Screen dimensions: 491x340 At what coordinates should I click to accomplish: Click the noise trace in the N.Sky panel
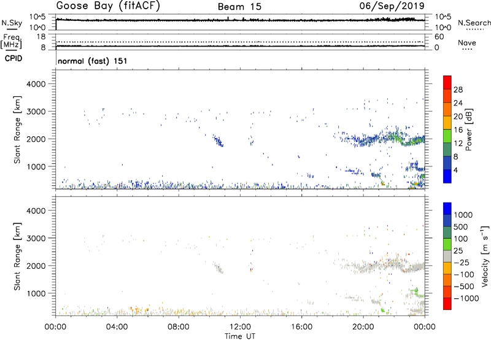pyautogui.click(x=240, y=20)
